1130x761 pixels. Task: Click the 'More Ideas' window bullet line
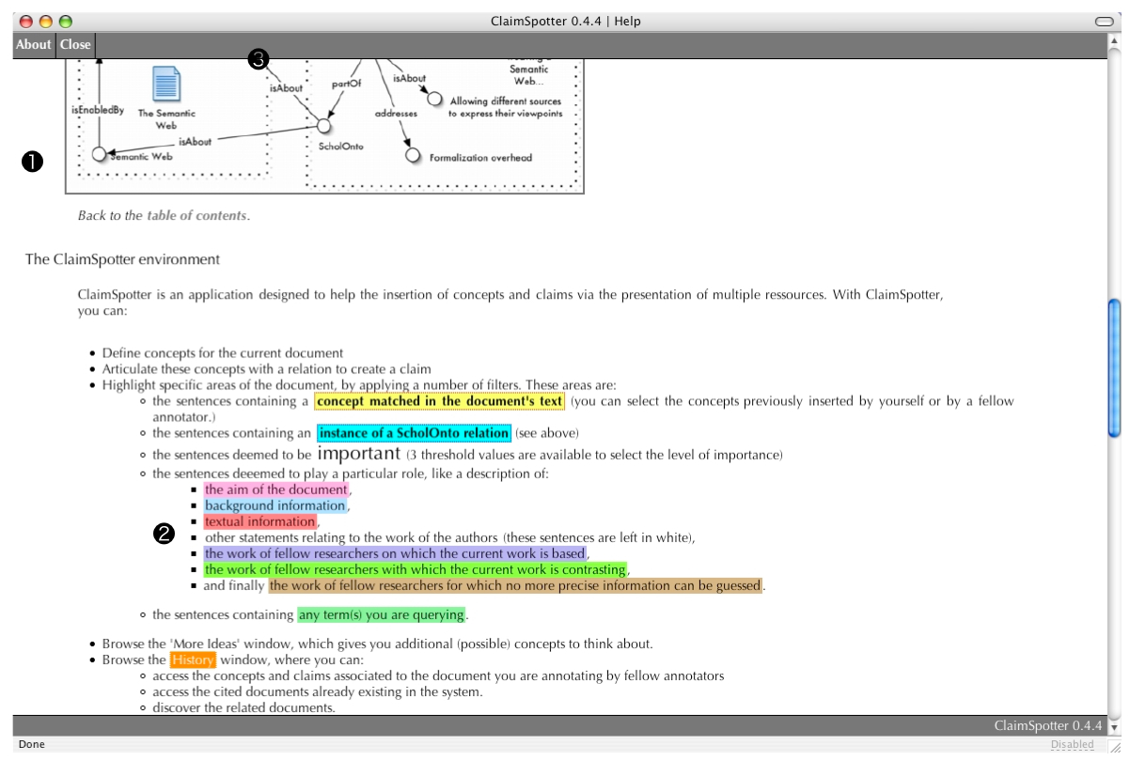pos(378,645)
